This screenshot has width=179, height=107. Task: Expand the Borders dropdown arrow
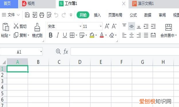pos(76,35)
